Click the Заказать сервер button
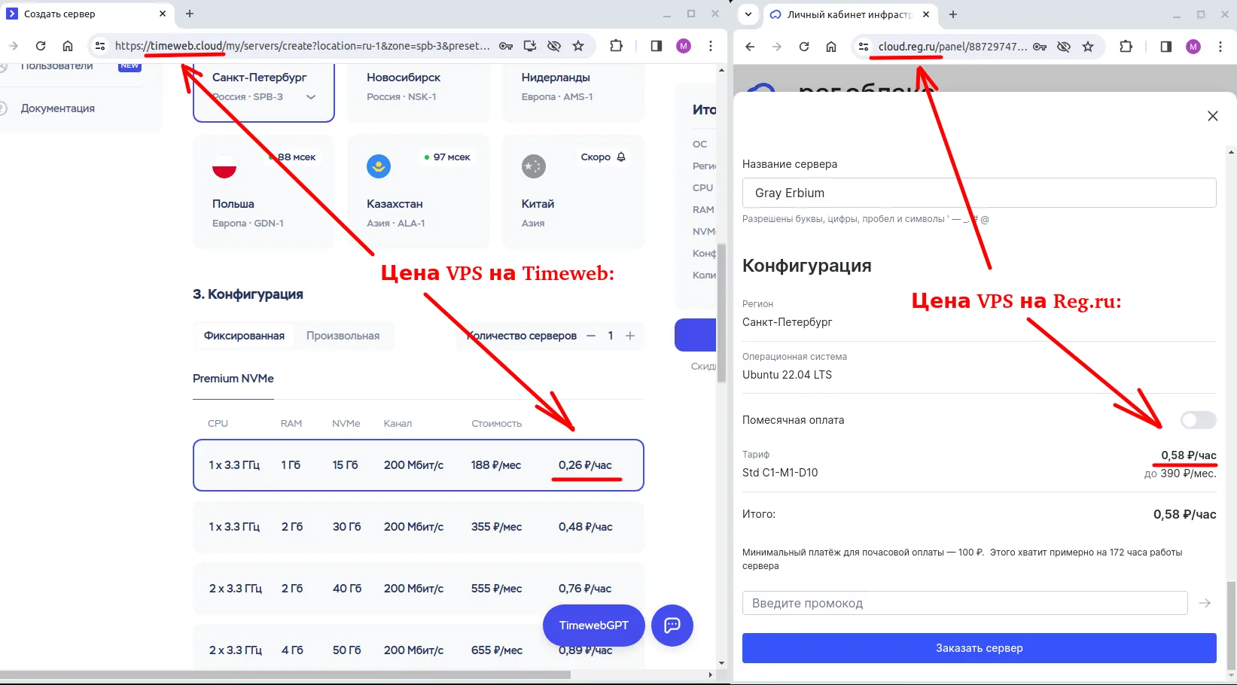 coord(979,648)
